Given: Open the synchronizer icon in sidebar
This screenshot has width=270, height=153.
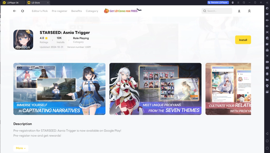Looking at the screenshot, I should point(267,68).
